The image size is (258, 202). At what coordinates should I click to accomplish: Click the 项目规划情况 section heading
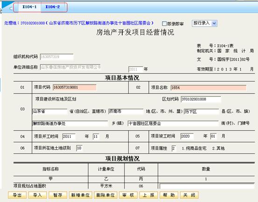122,159
